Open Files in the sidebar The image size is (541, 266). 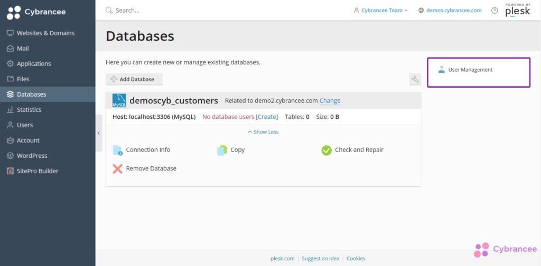[48, 79]
